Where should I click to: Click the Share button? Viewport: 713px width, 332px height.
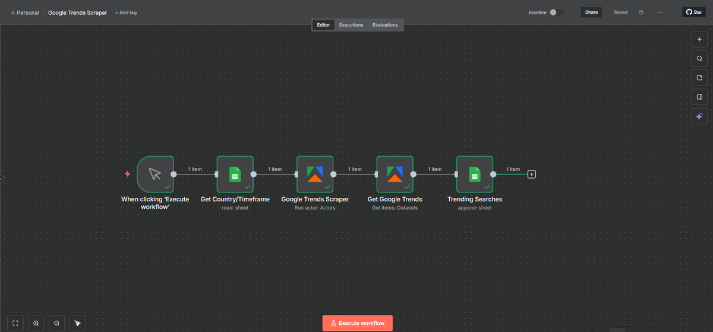point(591,12)
